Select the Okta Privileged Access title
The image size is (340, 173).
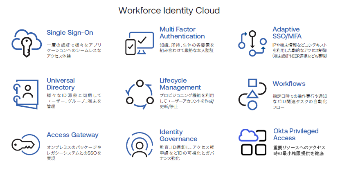click(x=295, y=135)
